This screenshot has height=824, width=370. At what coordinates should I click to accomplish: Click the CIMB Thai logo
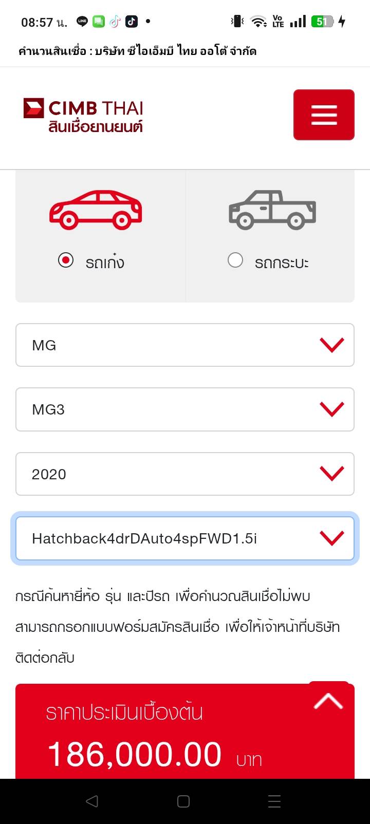pyautogui.click(x=83, y=116)
